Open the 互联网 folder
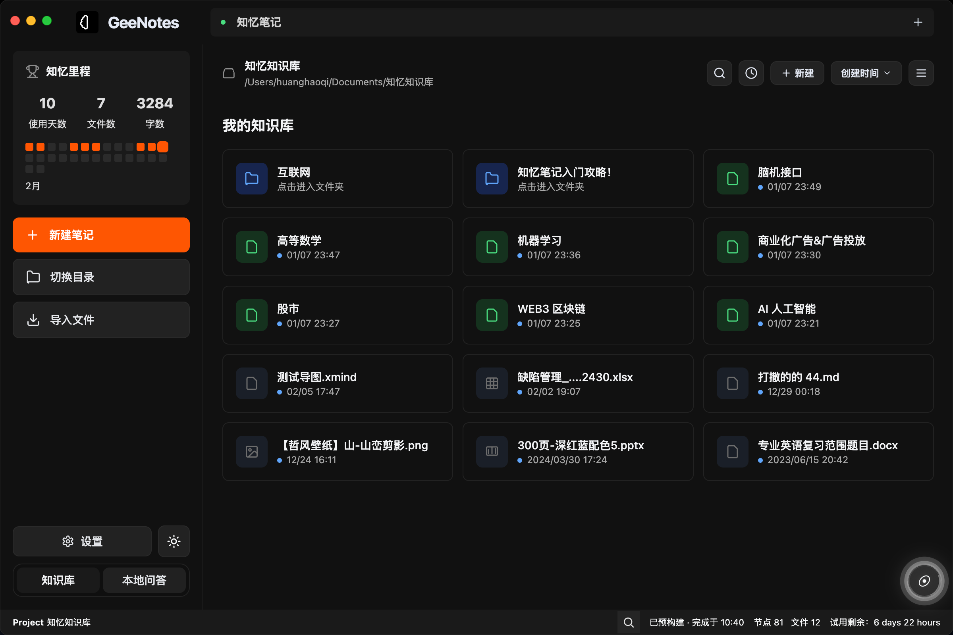Image resolution: width=953 pixels, height=635 pixels. click(338, 179)
